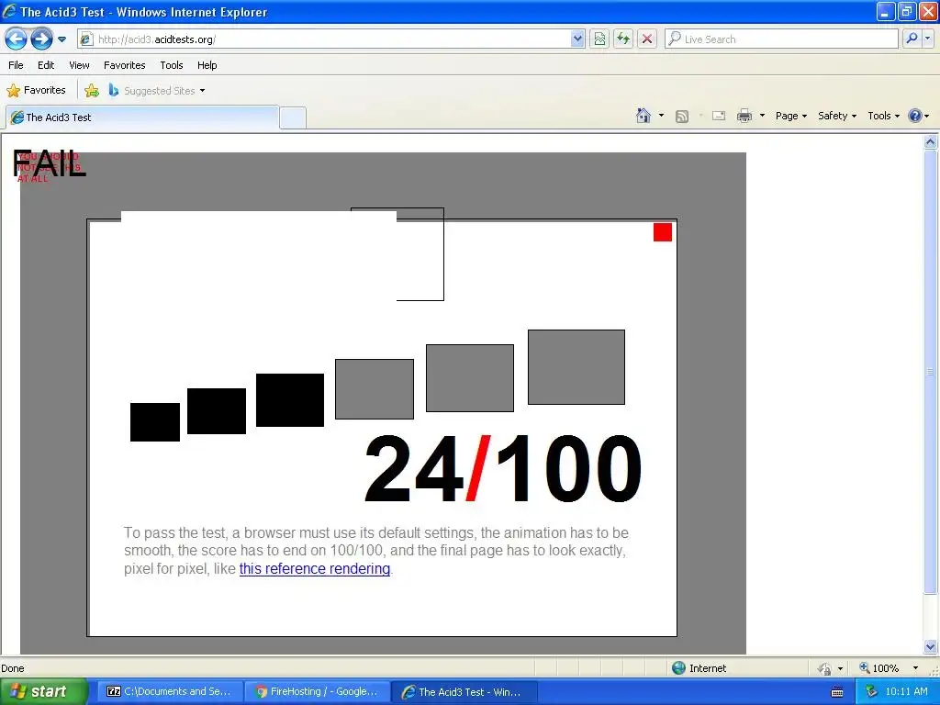
Task: Click the Read Mail icon
Action: coord(719,116)
